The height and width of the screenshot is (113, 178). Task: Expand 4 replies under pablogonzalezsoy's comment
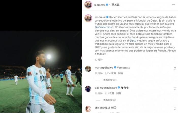point(110,100)
